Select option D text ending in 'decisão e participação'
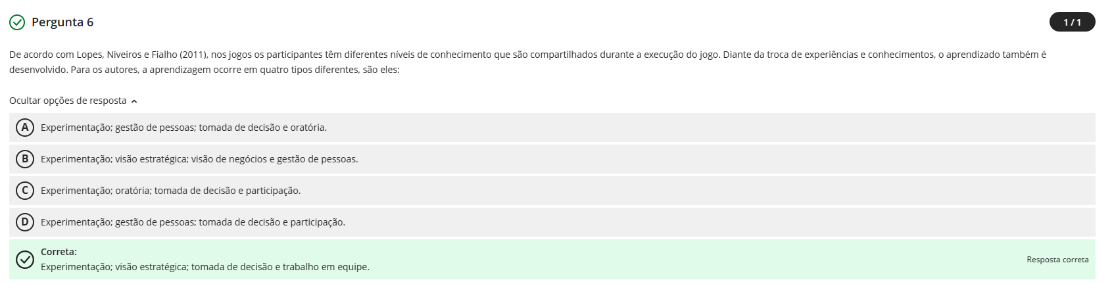 pyautogui.click(x=193, y=222)
